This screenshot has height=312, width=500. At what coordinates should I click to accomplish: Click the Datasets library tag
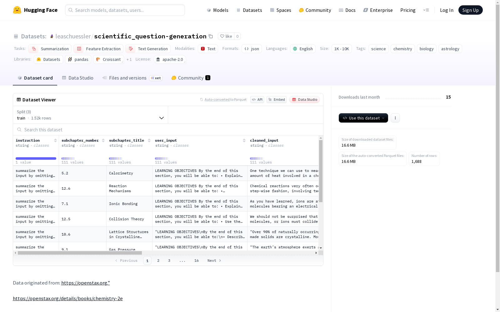(x=48, y=59)
